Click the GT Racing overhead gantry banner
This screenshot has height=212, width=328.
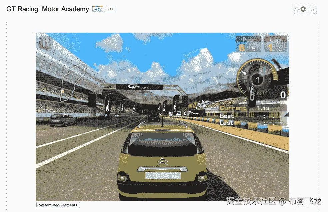[x=139, y=87]
